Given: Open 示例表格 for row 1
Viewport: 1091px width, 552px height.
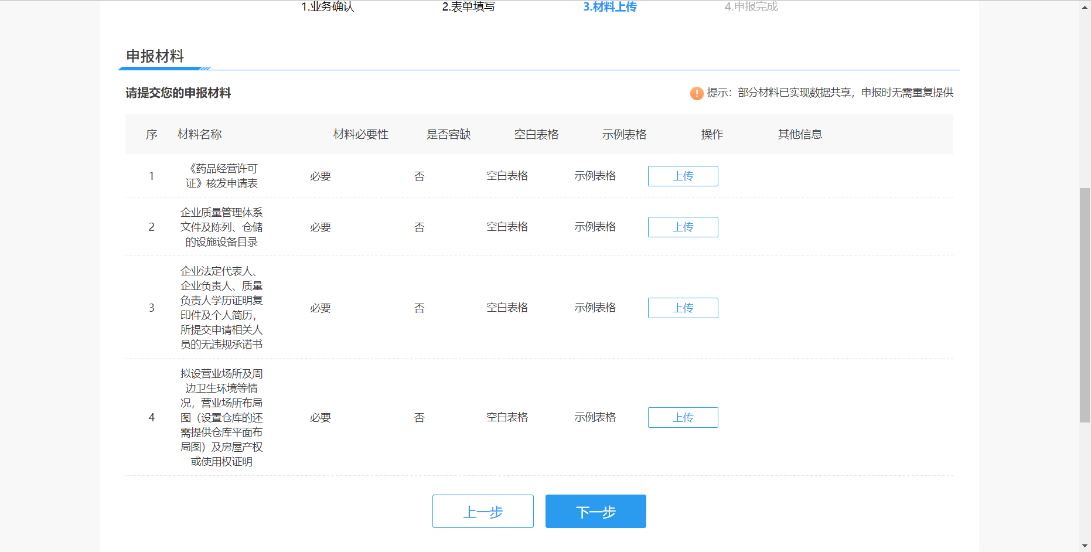Looking at the screenshot, I should 595,176.
